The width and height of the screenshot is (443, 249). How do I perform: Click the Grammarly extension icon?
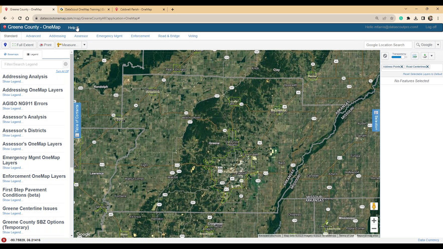point(401,18)
